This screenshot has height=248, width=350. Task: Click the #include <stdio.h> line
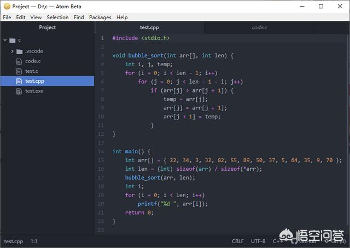click(141, 38)
